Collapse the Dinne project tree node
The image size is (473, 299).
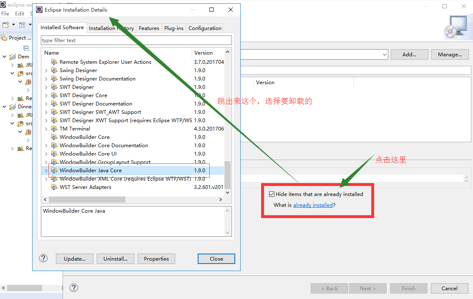pyautogui.click(x=5, y=107)
